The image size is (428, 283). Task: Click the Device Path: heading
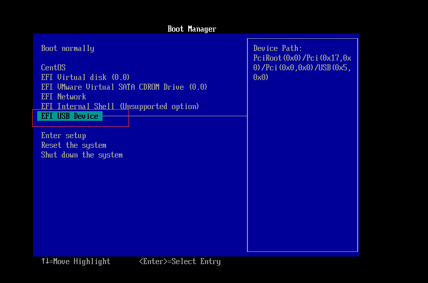(x=278, y=48)
